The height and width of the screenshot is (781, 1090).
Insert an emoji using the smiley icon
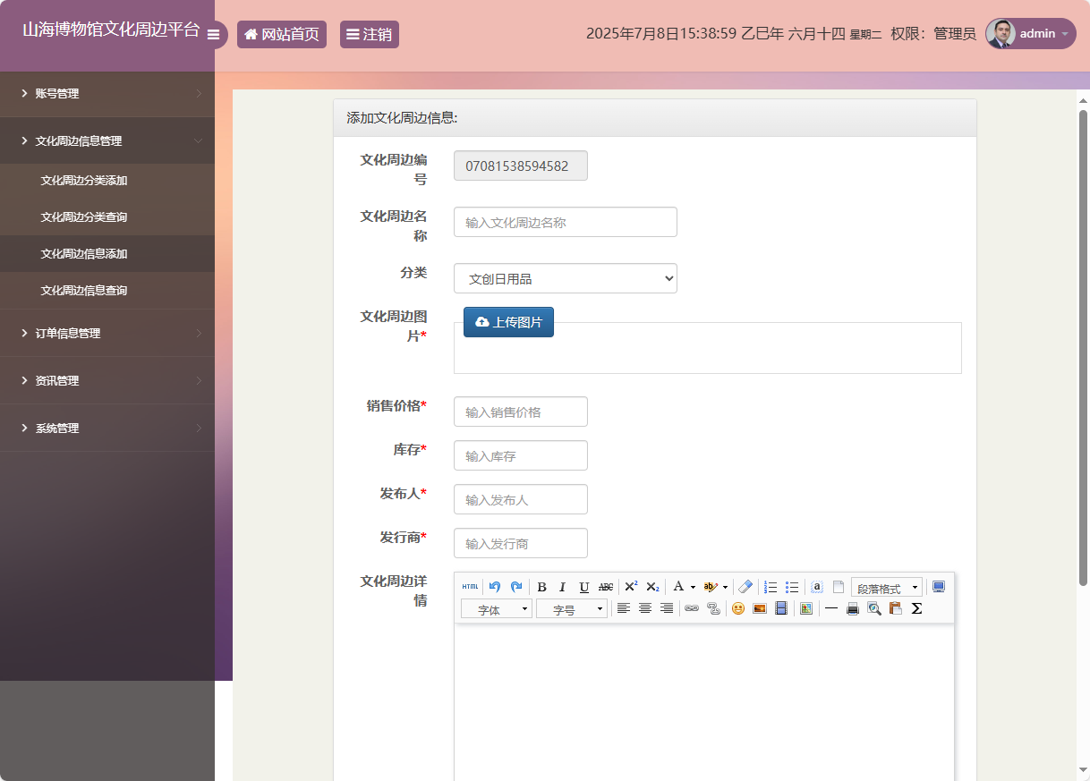737,608
